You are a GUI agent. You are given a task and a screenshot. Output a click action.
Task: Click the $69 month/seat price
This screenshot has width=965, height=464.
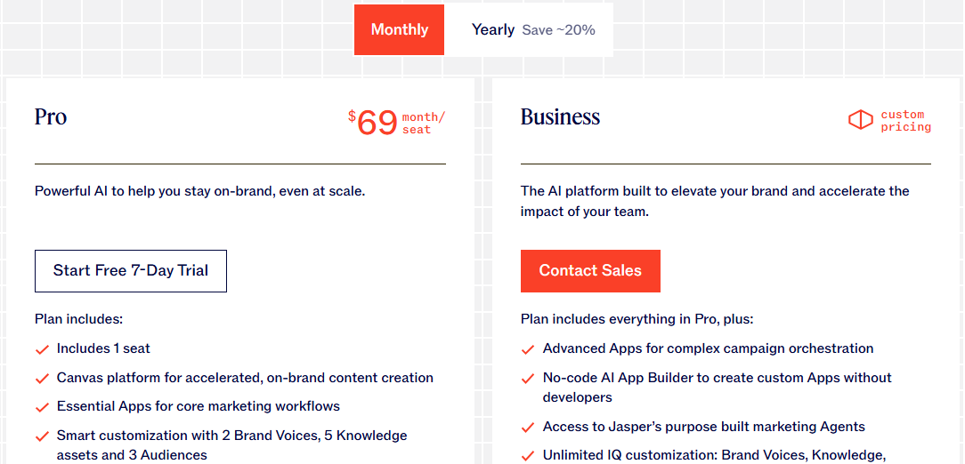tap(396, 122)
